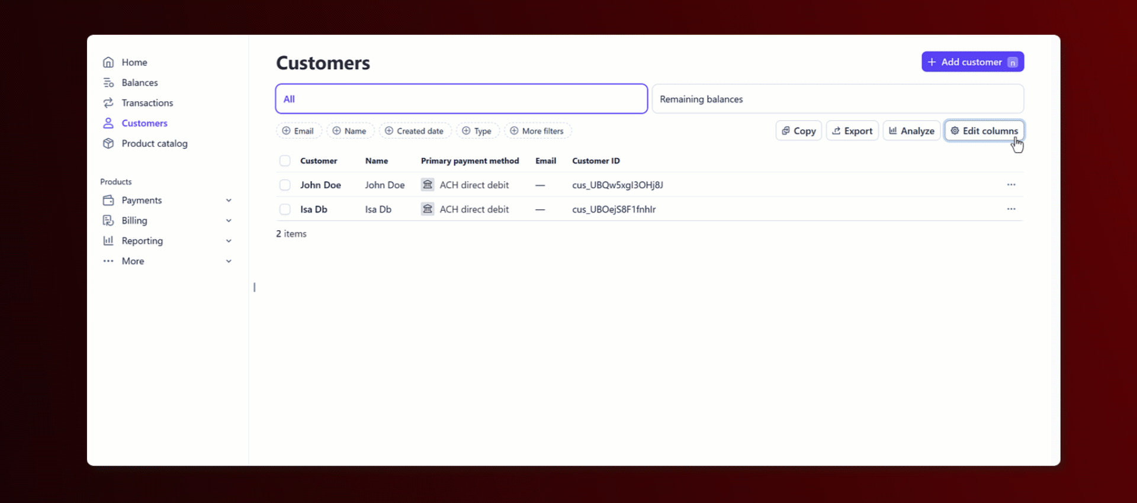Click the plus icon on More filters
The image size is (1137, 503).
pyautogui.click(x=514, y=131)
